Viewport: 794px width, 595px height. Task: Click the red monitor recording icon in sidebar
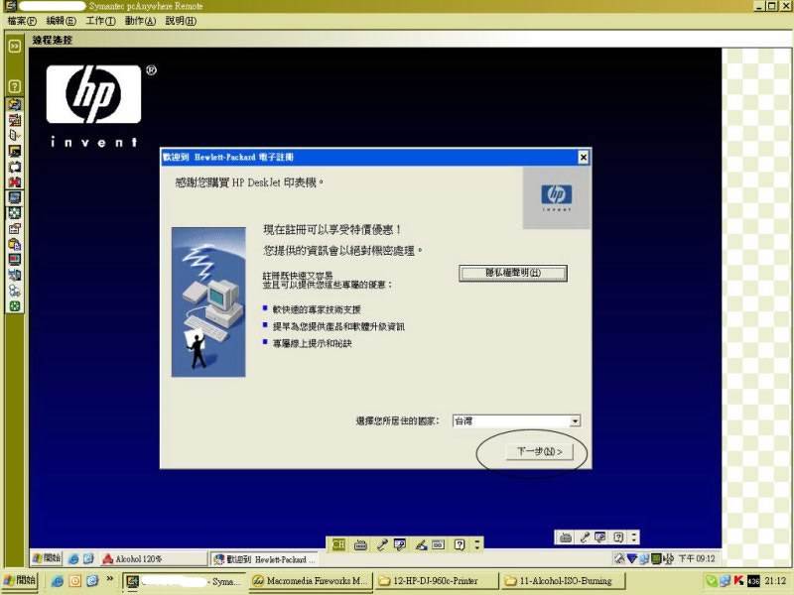click(x=15, y=260)
